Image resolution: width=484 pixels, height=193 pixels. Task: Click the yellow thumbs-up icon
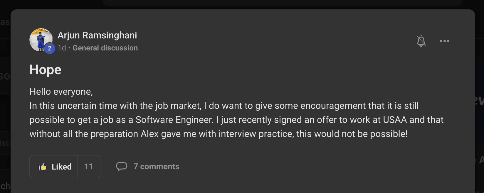(42, 167)
